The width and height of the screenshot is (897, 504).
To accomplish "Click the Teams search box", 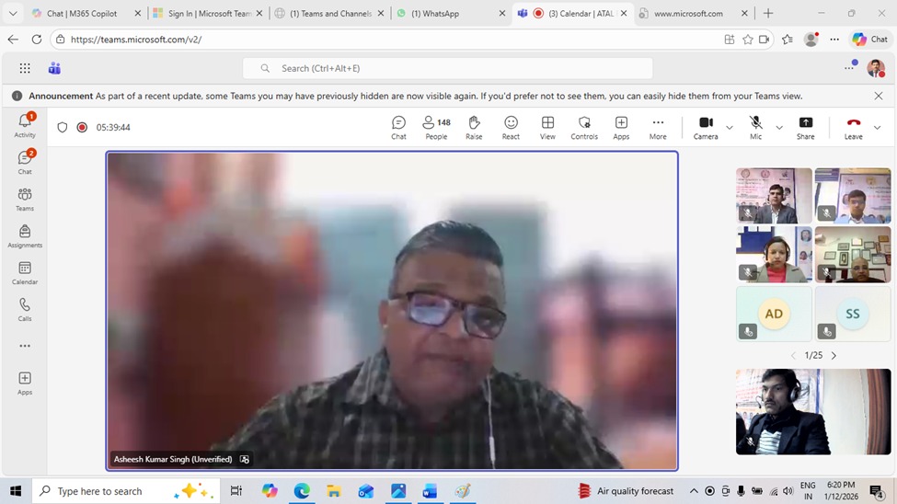I will tap(447, 68).
